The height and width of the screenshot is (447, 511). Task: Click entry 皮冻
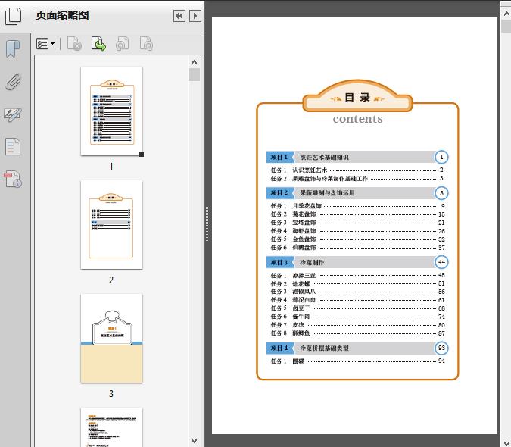[298, 325]
